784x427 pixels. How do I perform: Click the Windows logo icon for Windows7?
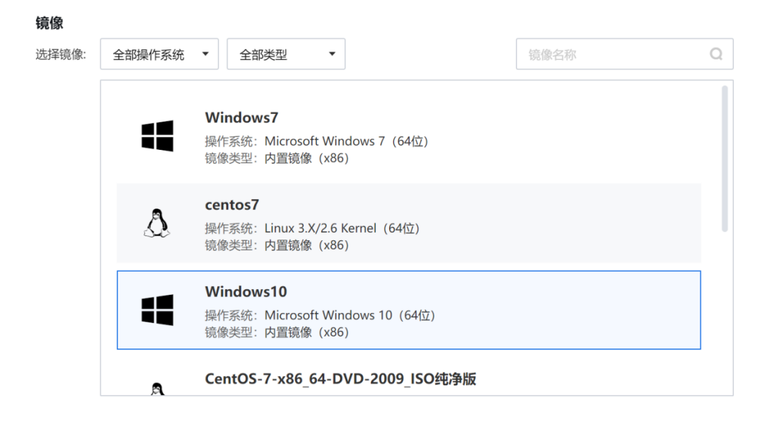[x=157, y=136]
